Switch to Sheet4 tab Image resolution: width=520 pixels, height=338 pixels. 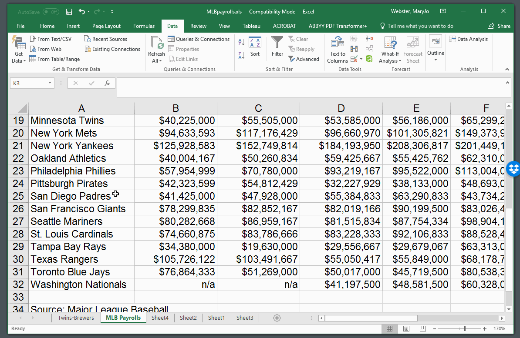[160, 318]
